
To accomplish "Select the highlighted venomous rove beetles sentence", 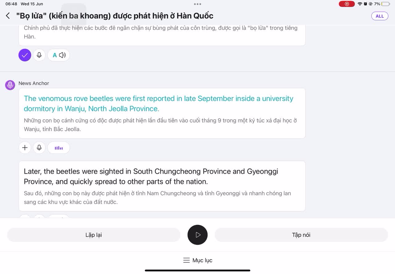I will (x=158, y=103).
